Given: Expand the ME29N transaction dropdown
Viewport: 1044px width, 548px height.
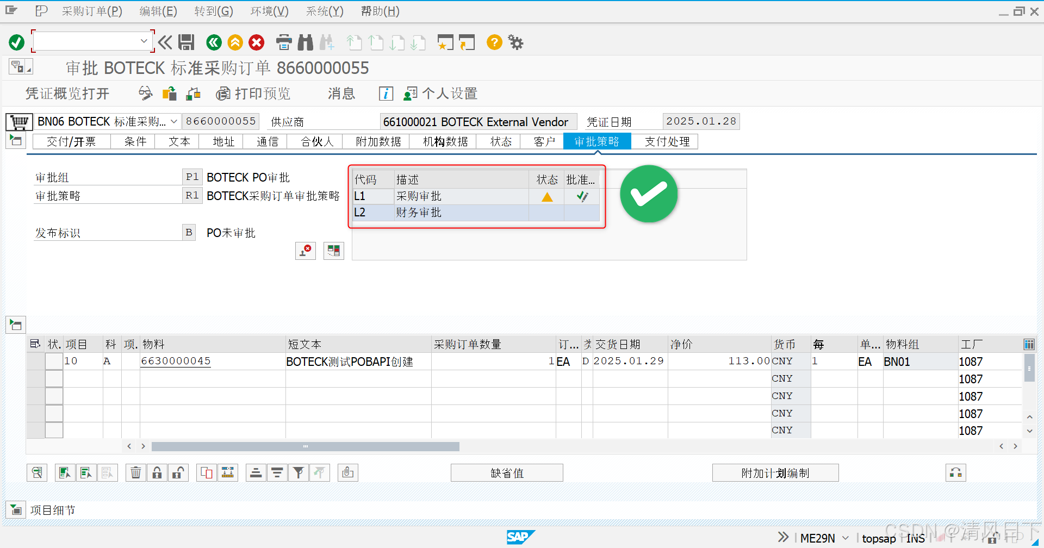Looking at the screenshot, I should pos(845,538).
